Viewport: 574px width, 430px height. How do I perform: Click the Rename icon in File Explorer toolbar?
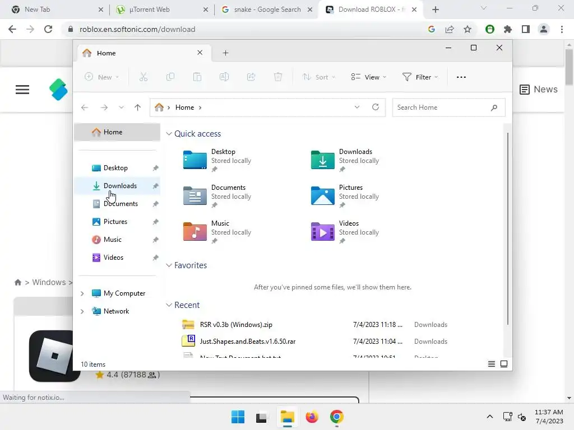click(224, 77)
